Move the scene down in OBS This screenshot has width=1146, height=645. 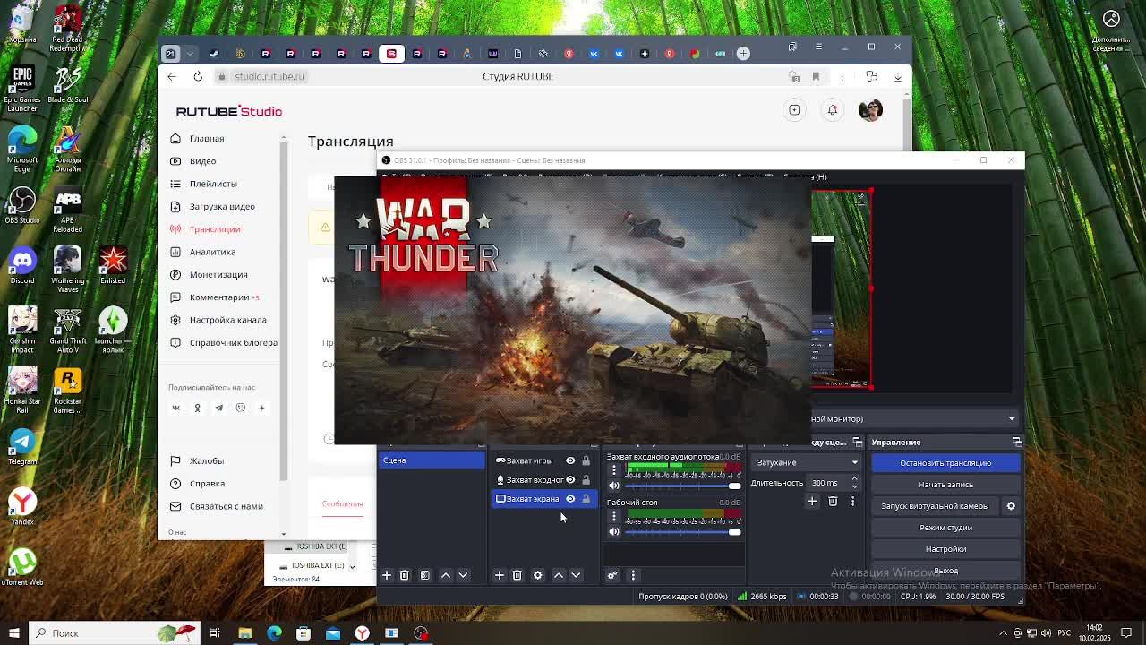[x=463, y=575]
